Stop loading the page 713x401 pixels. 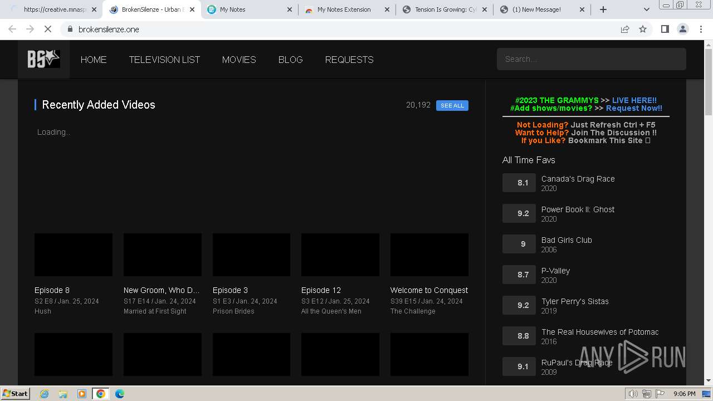[x=48, y=29]
